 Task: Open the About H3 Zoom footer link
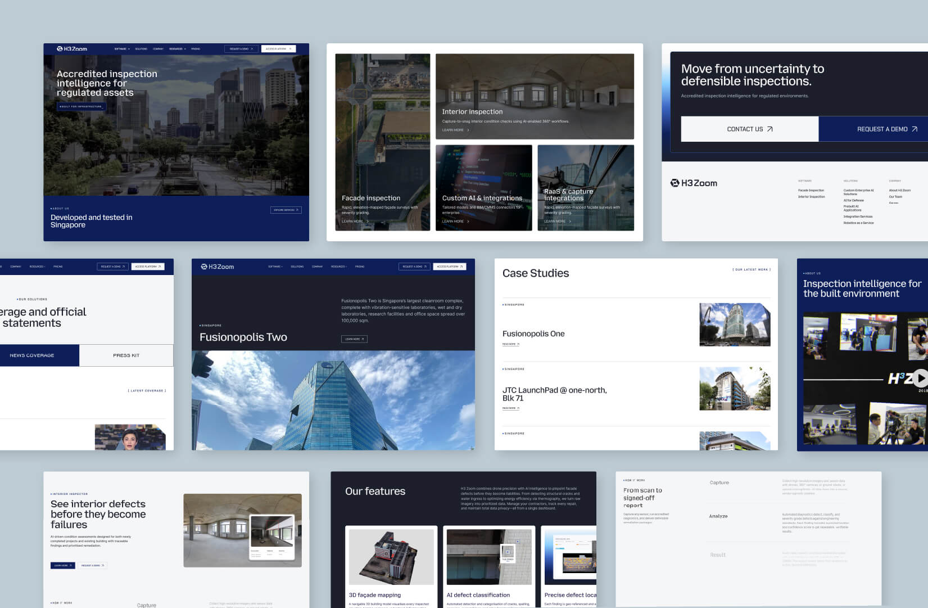click(x=900, y=191)
